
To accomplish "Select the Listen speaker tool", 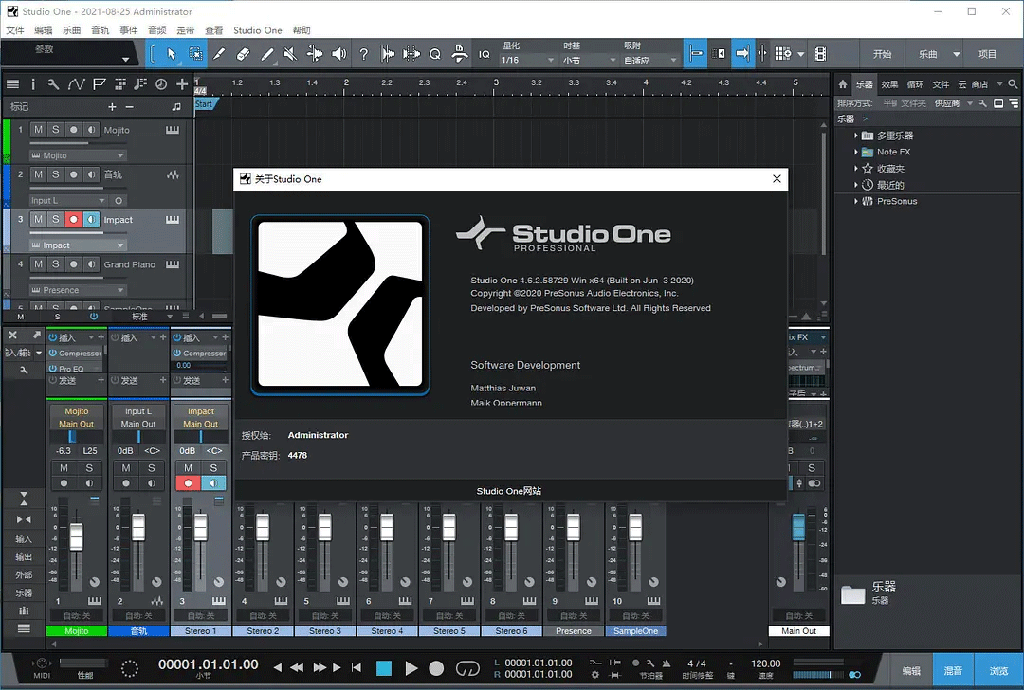I will [x=338, y=54].
